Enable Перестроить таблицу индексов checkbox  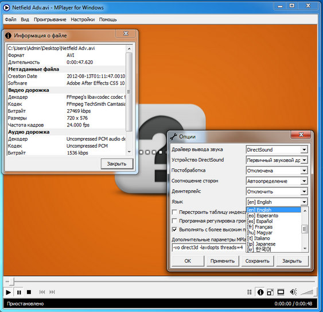point(174,212)
